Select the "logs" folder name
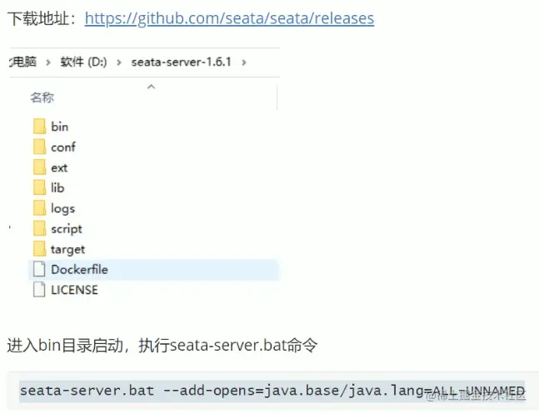 click(x=62, y=209)
